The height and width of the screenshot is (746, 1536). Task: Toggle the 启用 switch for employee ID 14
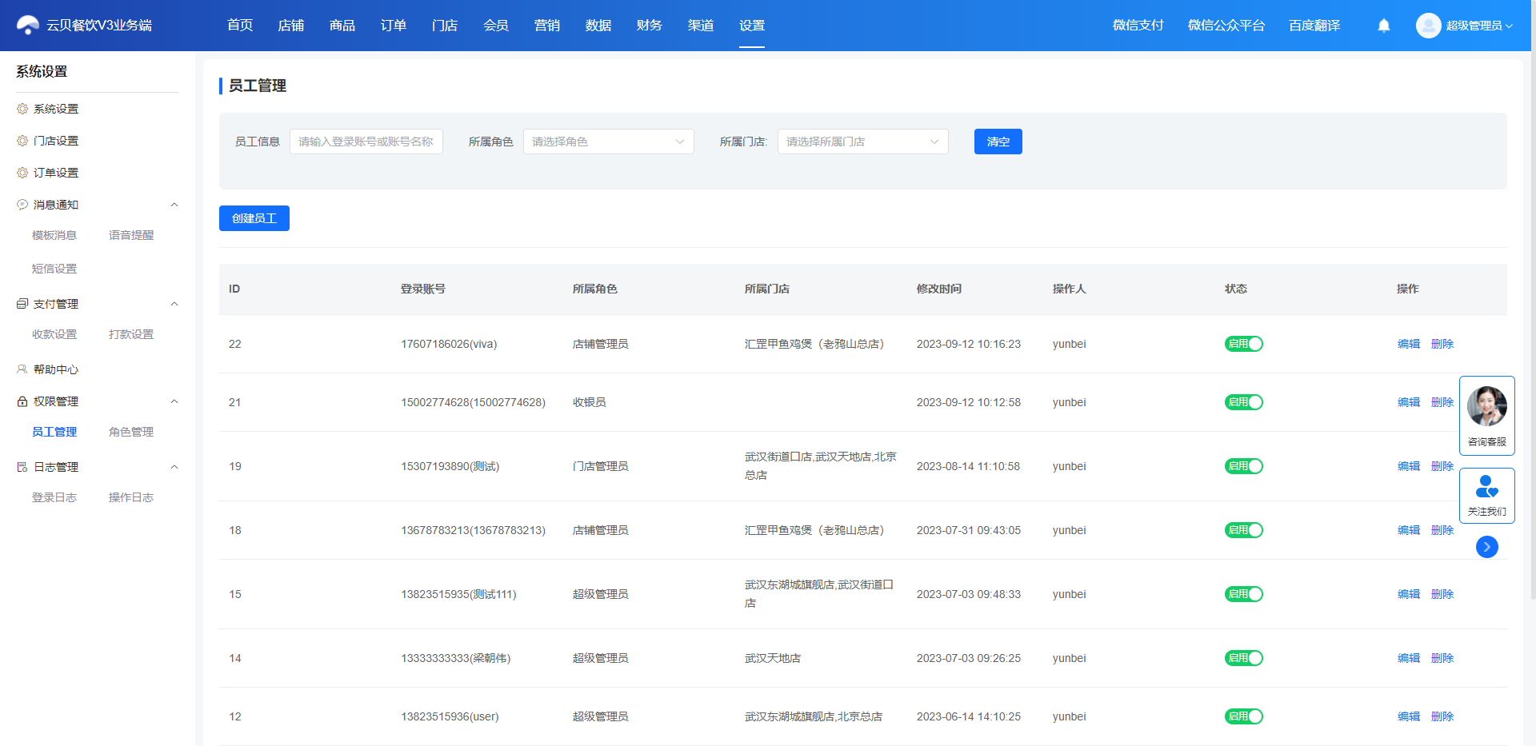[1244, 658]
